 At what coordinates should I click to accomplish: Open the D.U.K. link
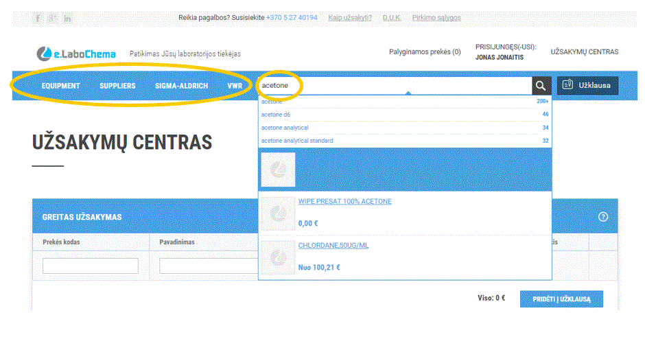[x=392, y=18]
